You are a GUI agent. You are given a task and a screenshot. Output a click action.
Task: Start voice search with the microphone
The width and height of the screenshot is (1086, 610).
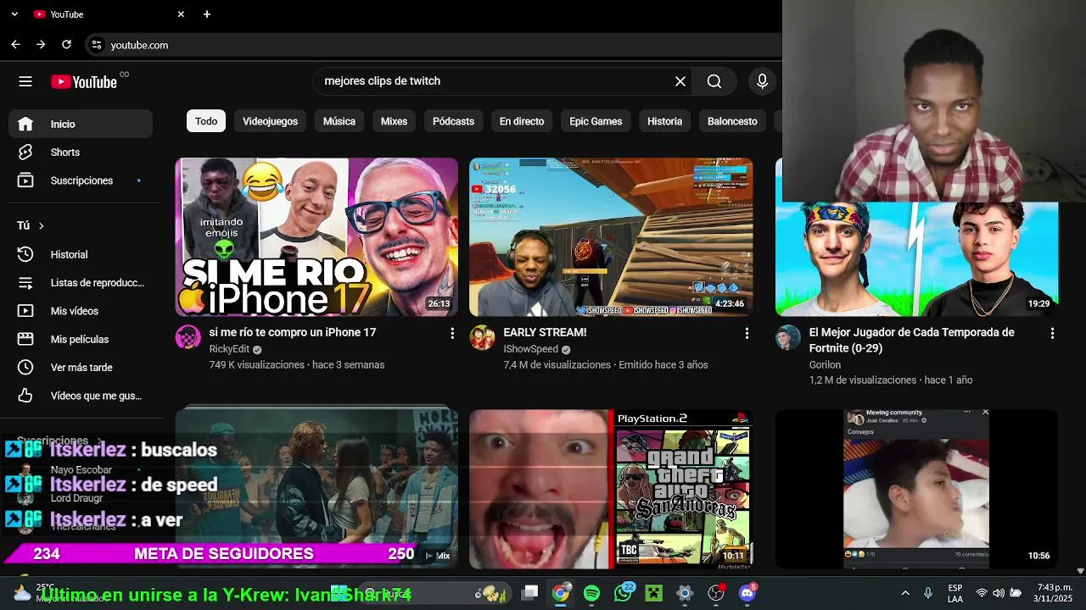(x=762, y=81)
